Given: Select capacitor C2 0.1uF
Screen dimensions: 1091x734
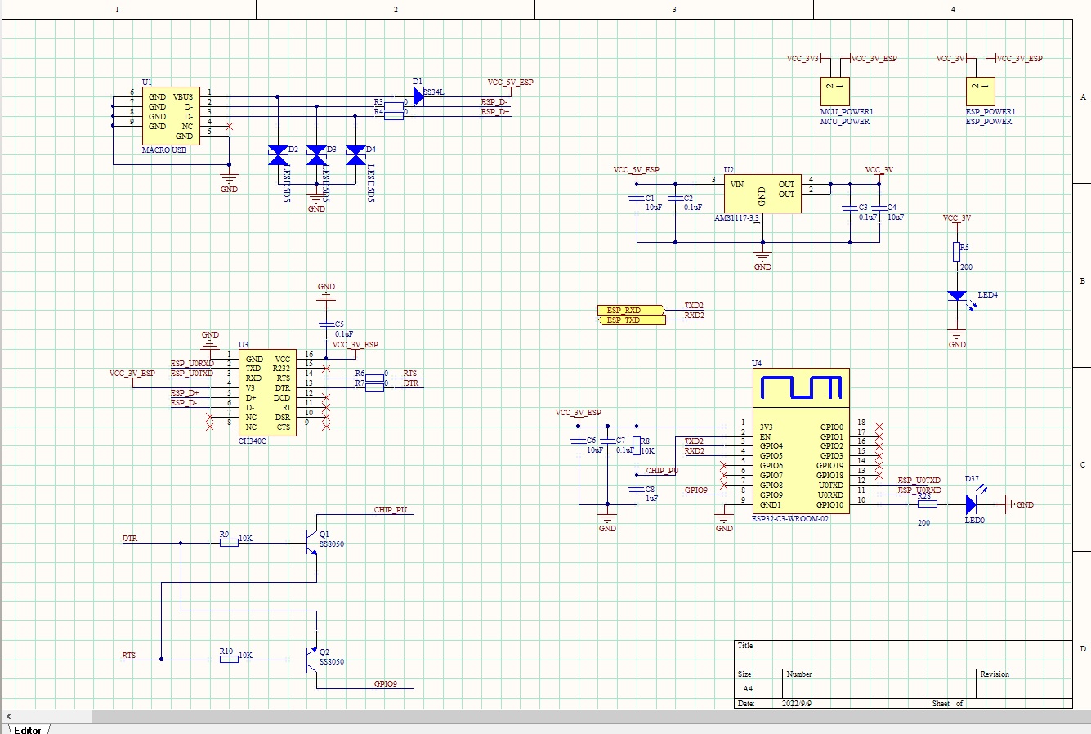Looking at the screenshot, I should click(x=675, y=199).
